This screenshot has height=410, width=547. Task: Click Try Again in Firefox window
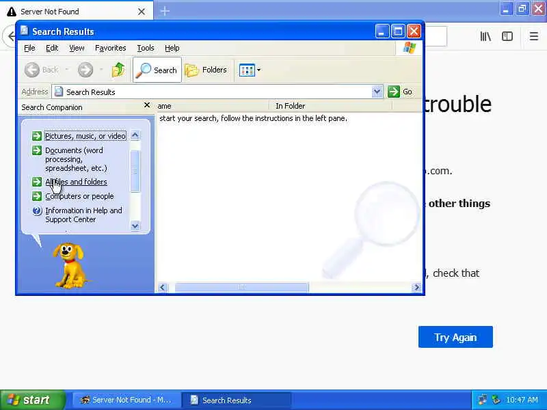point(455,337)
